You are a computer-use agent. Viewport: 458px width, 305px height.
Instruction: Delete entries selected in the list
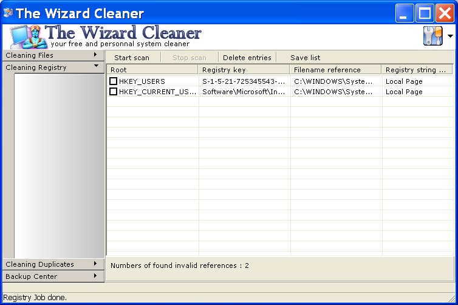(247, 58)
